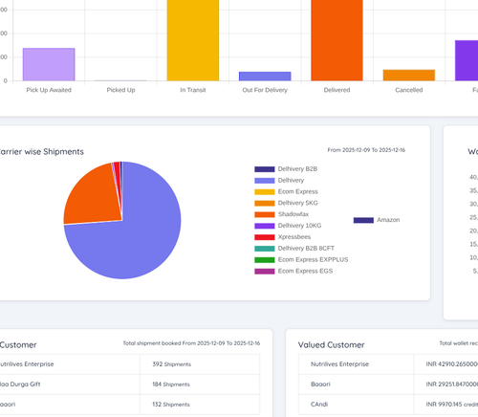The image size is (478, 417).
Task: Click the Amazon legend label
Action: coord(388,220)
